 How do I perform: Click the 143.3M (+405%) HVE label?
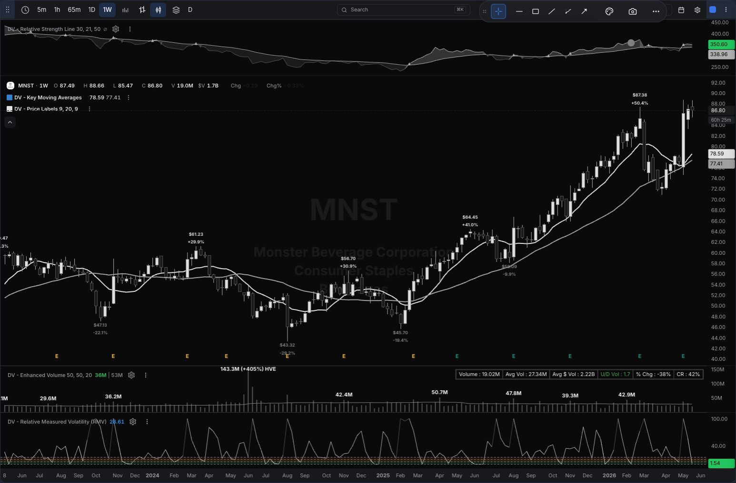[x=248, y=369]
